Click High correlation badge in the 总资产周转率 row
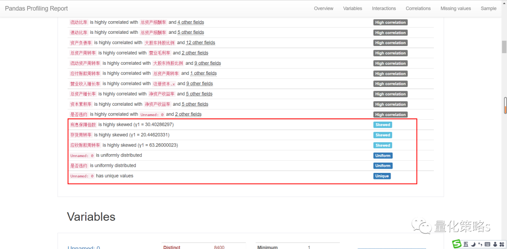The width and height of the screenshot is (507, 249). (390, 53)
